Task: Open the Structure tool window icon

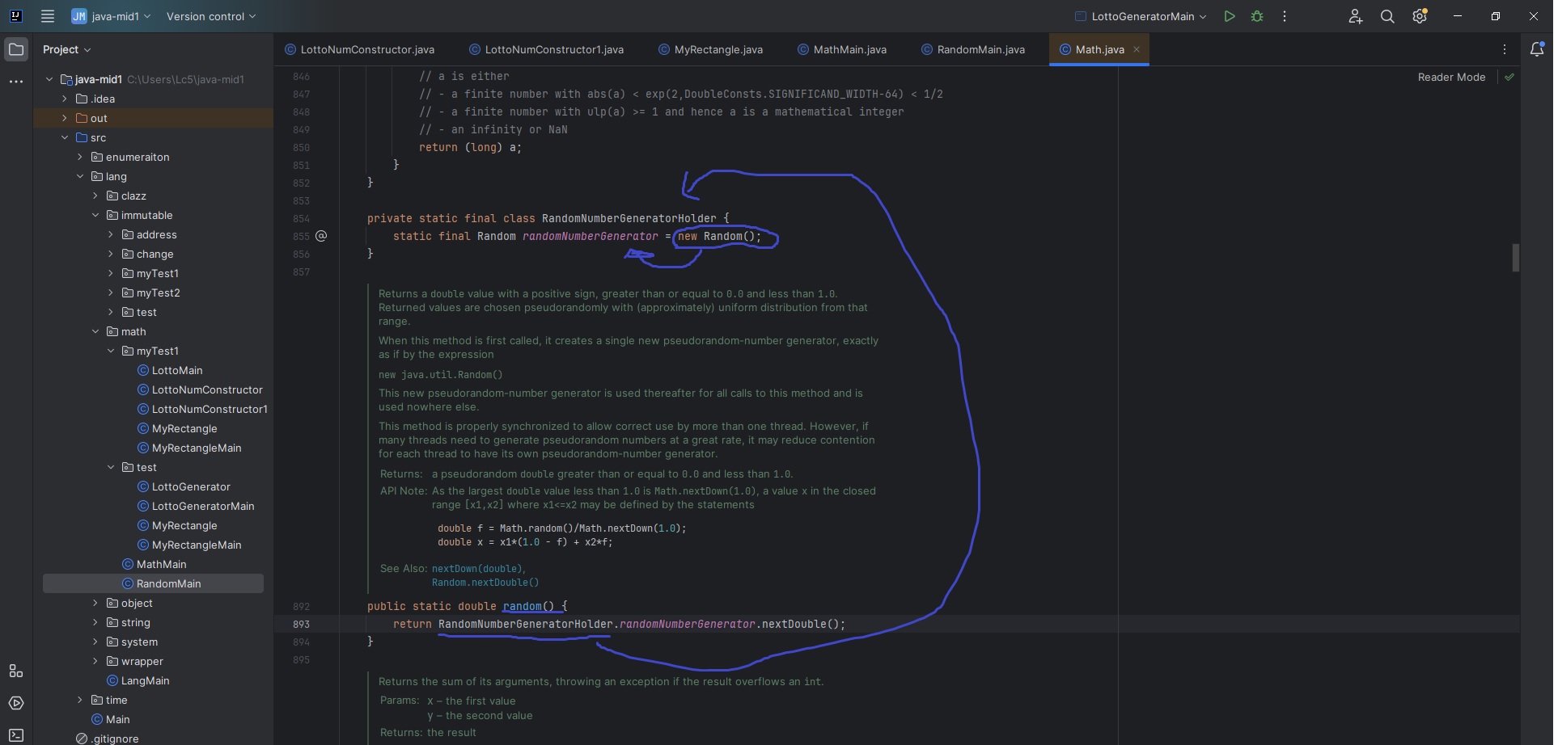Action: [x=16, y=671]
